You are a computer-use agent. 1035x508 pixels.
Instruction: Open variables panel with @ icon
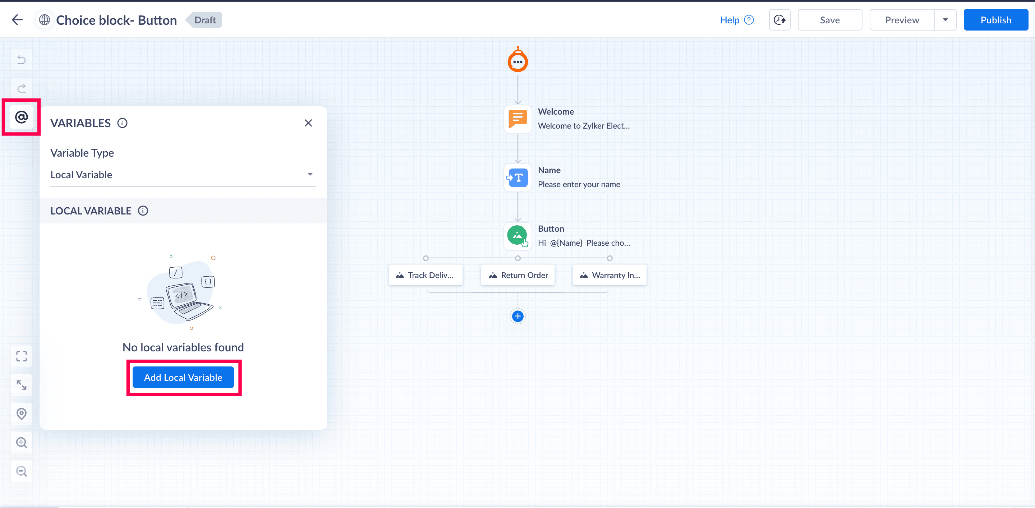[21, 117]
